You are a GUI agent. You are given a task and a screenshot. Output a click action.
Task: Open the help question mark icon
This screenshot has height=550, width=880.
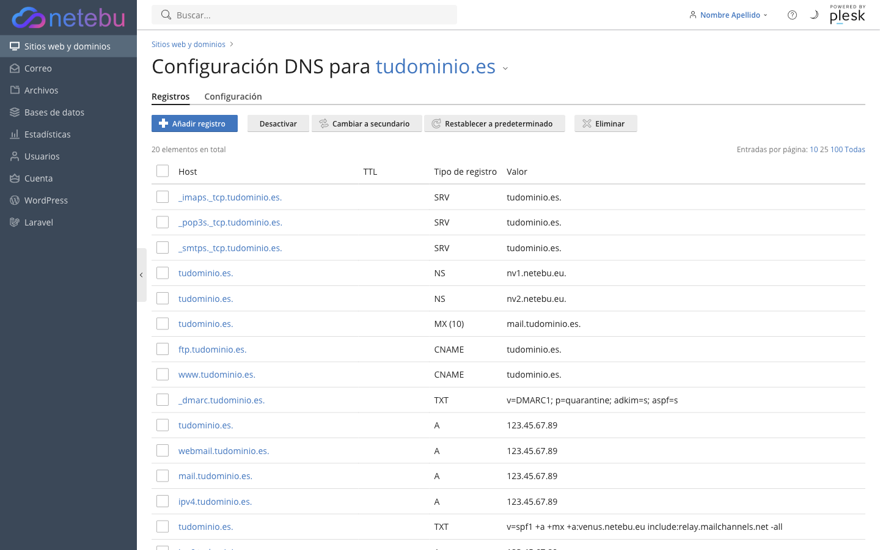click(x=792, y=15)
